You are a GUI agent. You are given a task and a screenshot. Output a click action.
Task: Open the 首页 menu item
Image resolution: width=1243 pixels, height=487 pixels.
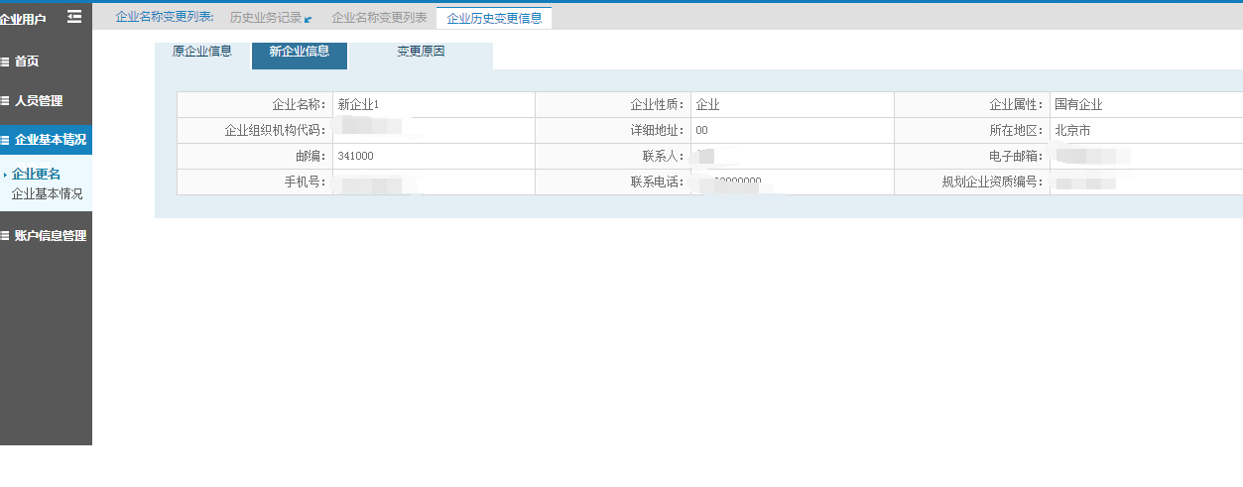[x=27, y=61]
